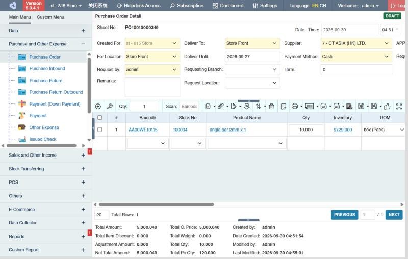Click the price tag download icon in toolbar

pyautogui.click(x=247, y=106)
